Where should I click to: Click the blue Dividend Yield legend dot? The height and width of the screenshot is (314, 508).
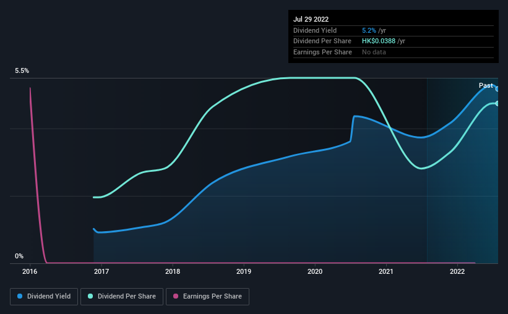coord(20,296)
